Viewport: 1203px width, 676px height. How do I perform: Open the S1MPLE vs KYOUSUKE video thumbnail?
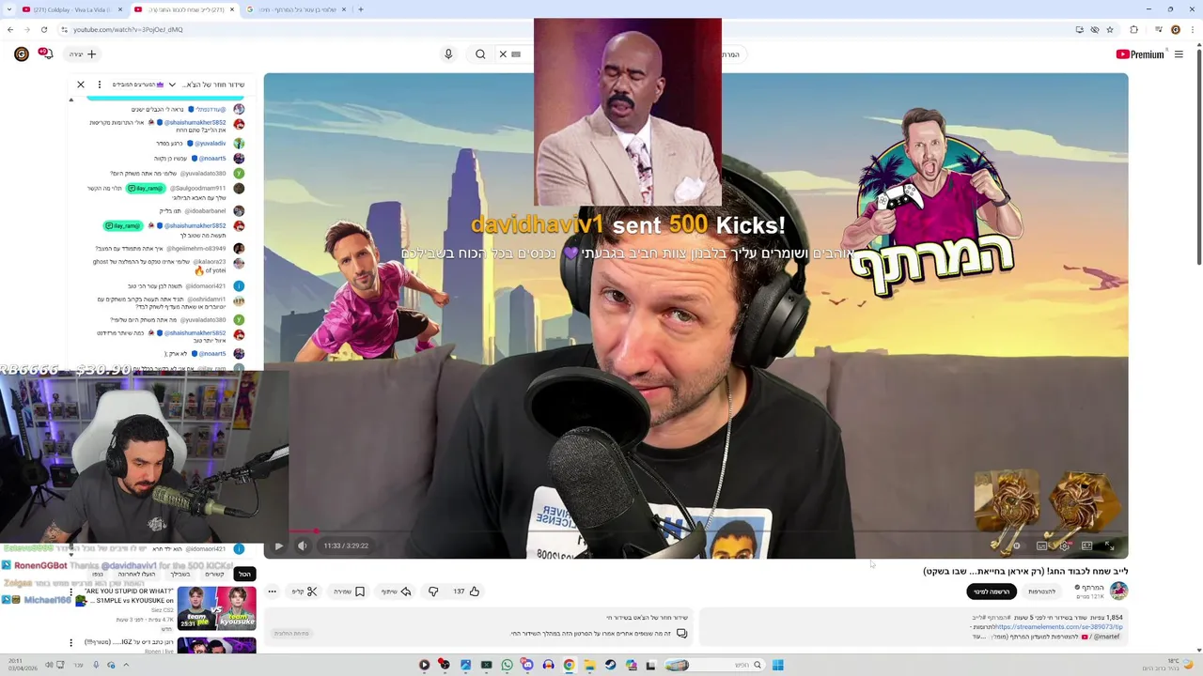pyautogui.click(x=216, y=608)
